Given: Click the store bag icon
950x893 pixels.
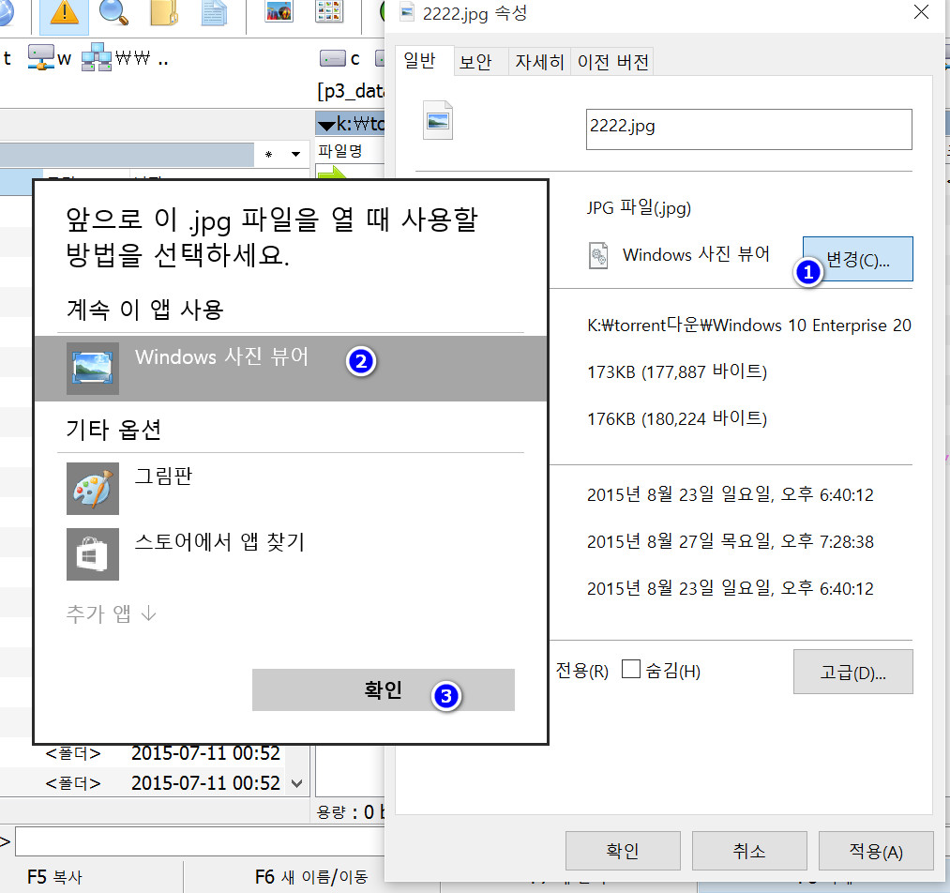Looking at the screenshot, I should 93,553.
